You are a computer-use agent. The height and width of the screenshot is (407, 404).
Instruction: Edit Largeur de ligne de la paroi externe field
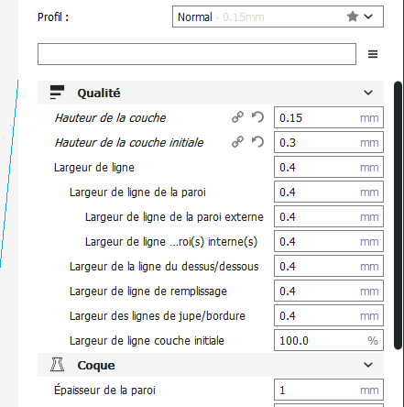click(329, 216)
